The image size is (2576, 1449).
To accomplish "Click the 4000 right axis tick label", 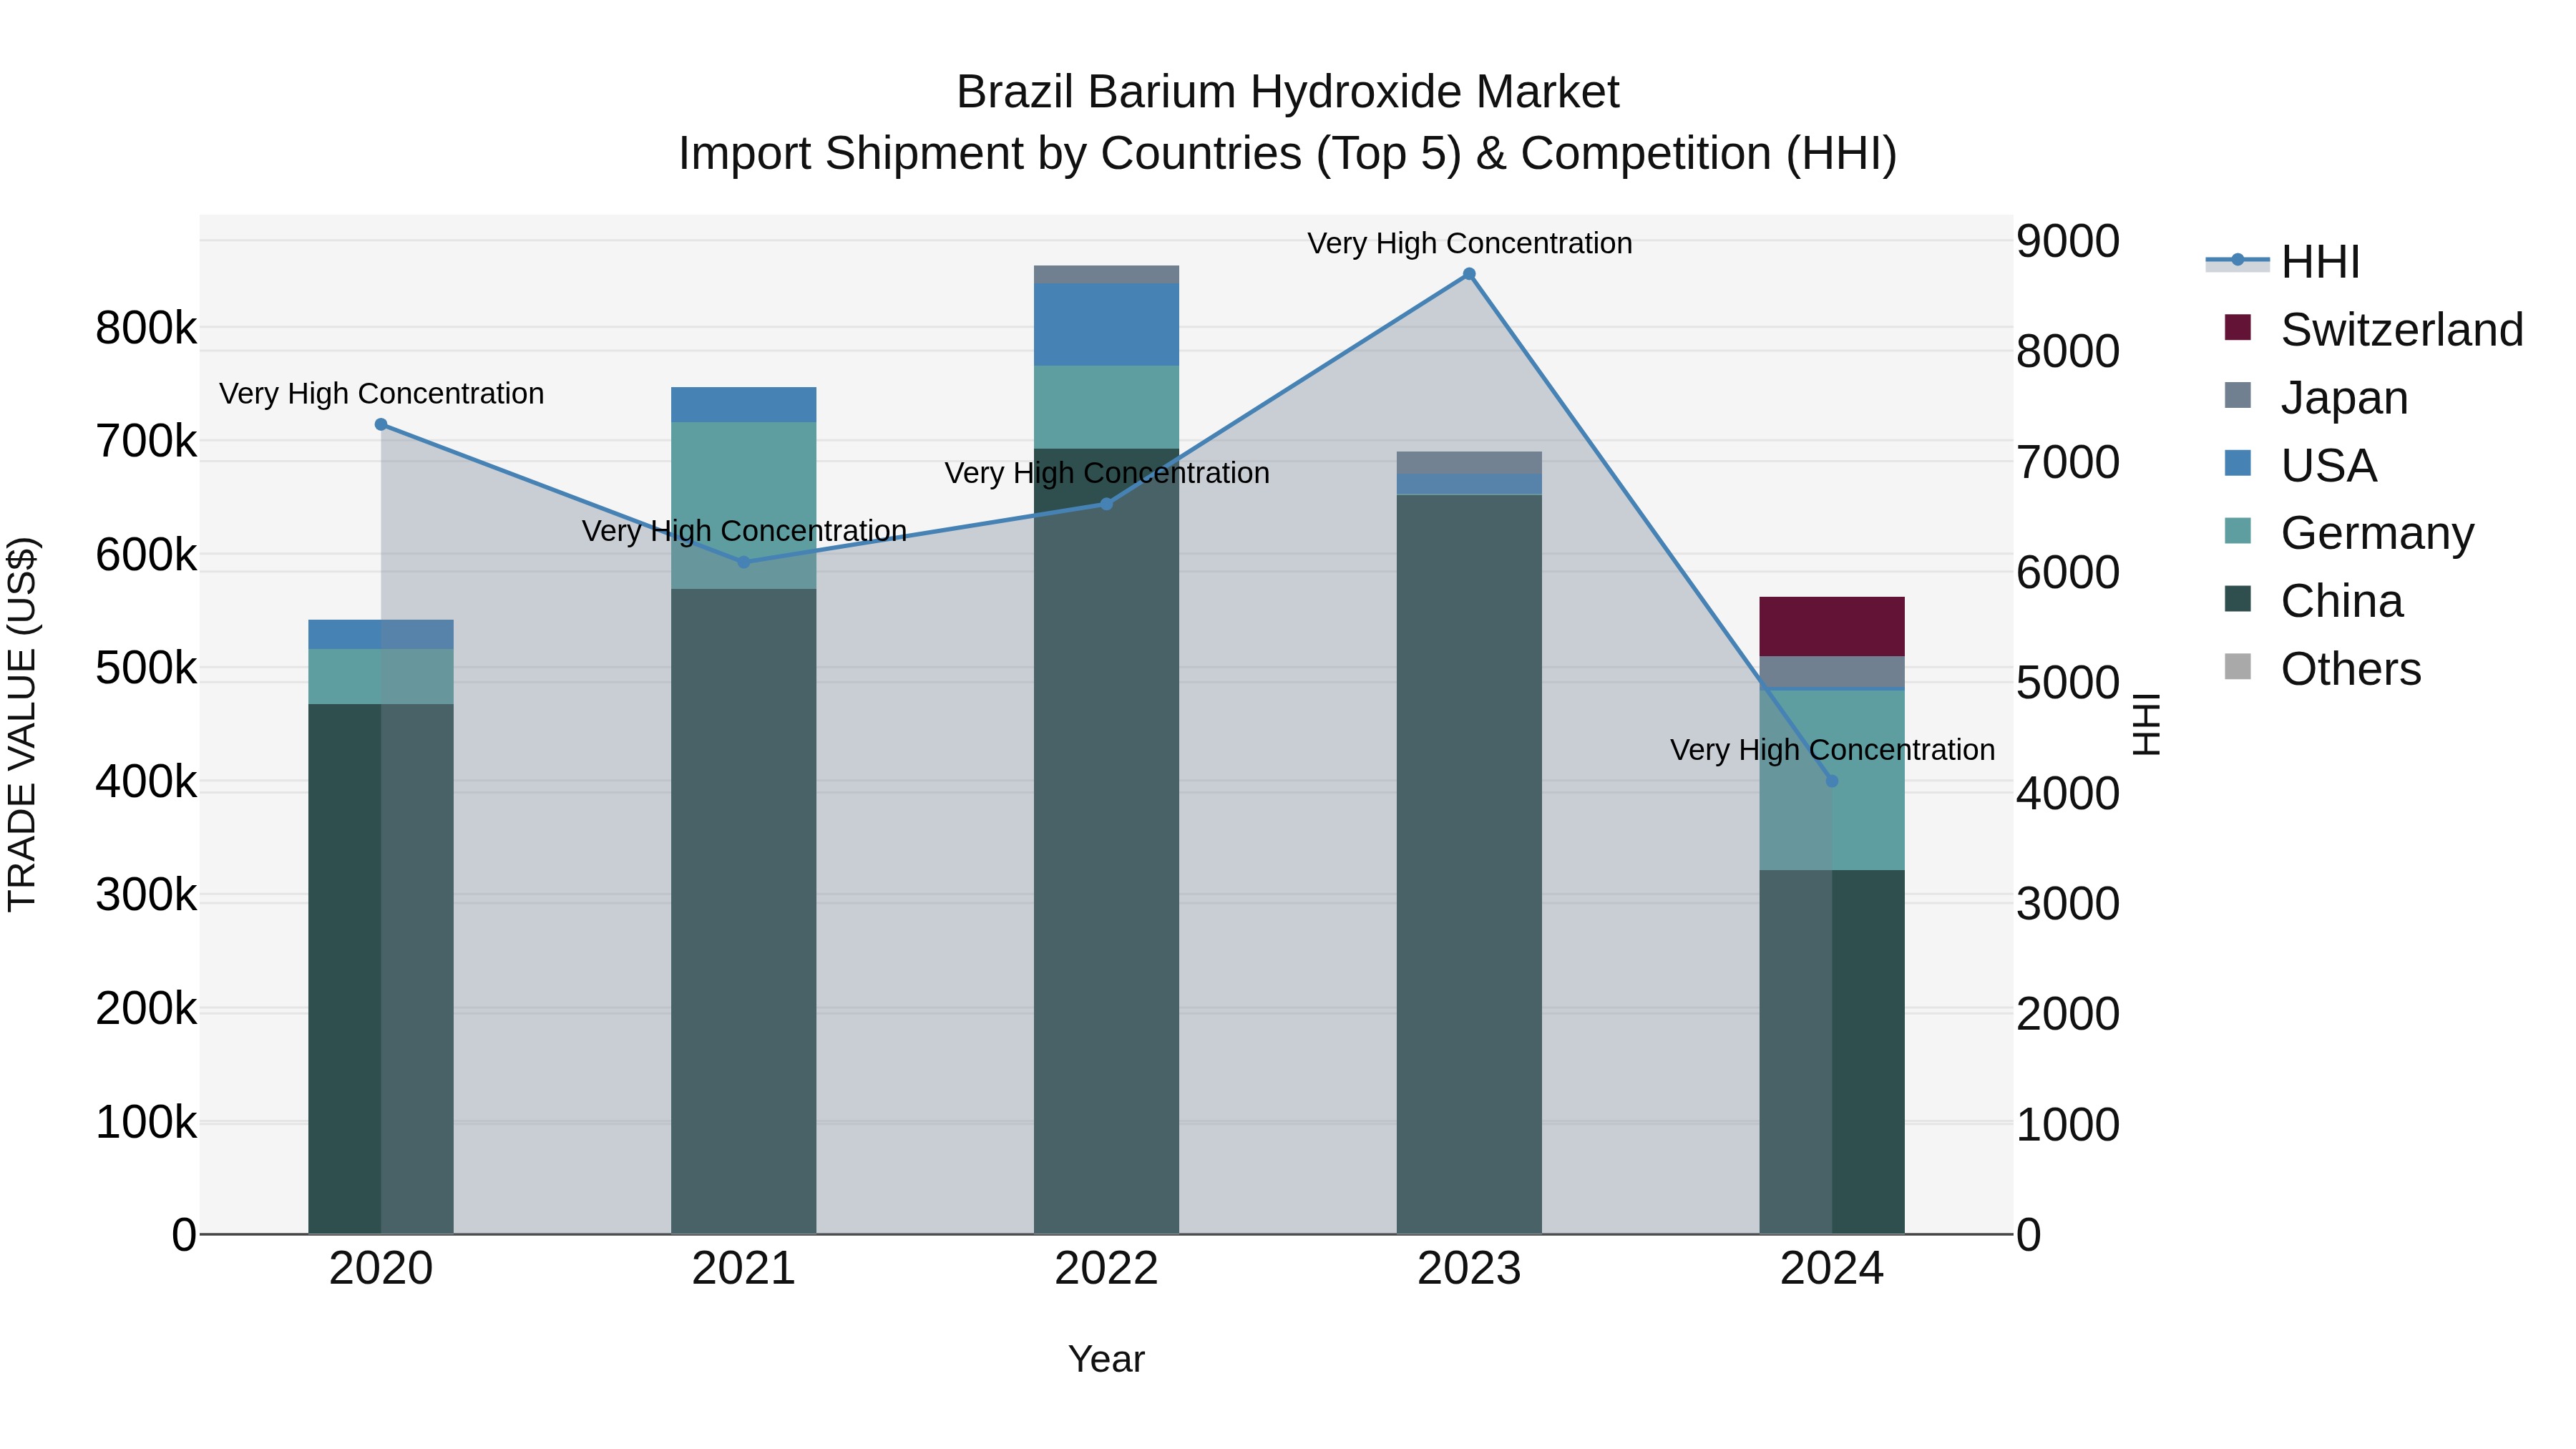I will point(2067,793).
